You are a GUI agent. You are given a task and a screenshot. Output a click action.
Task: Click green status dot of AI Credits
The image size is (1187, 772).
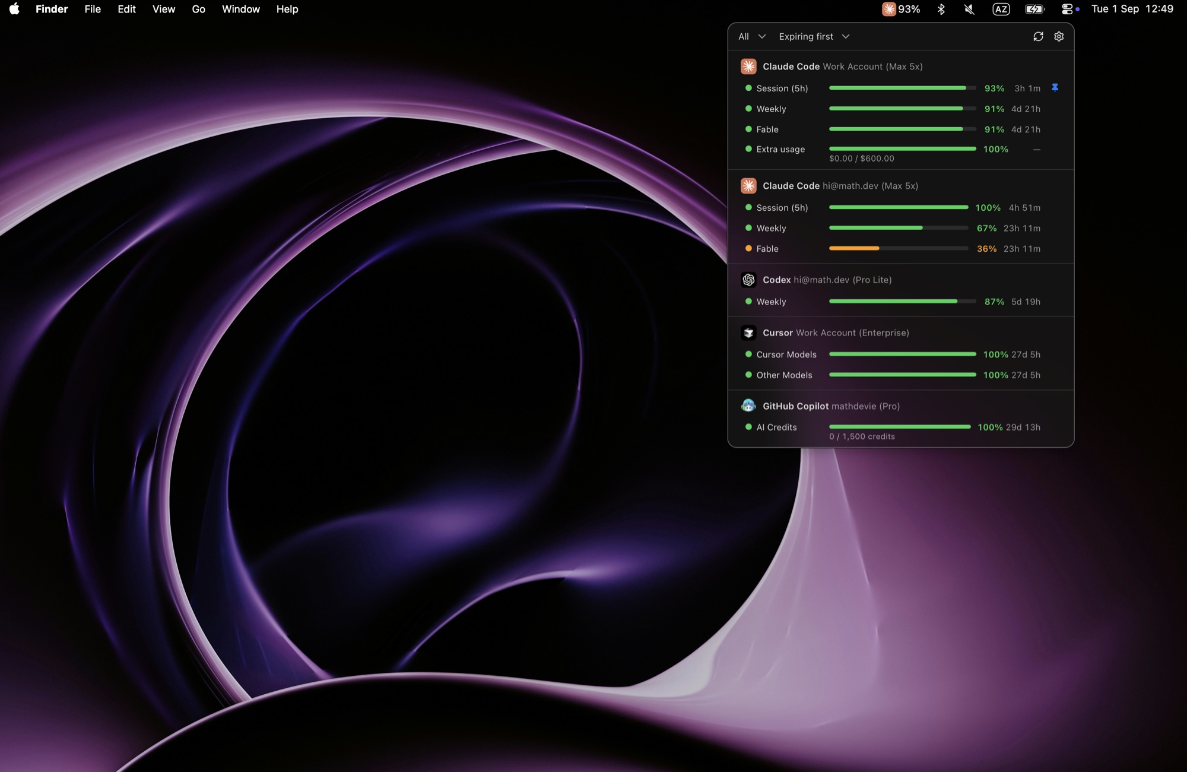[748, 427]
